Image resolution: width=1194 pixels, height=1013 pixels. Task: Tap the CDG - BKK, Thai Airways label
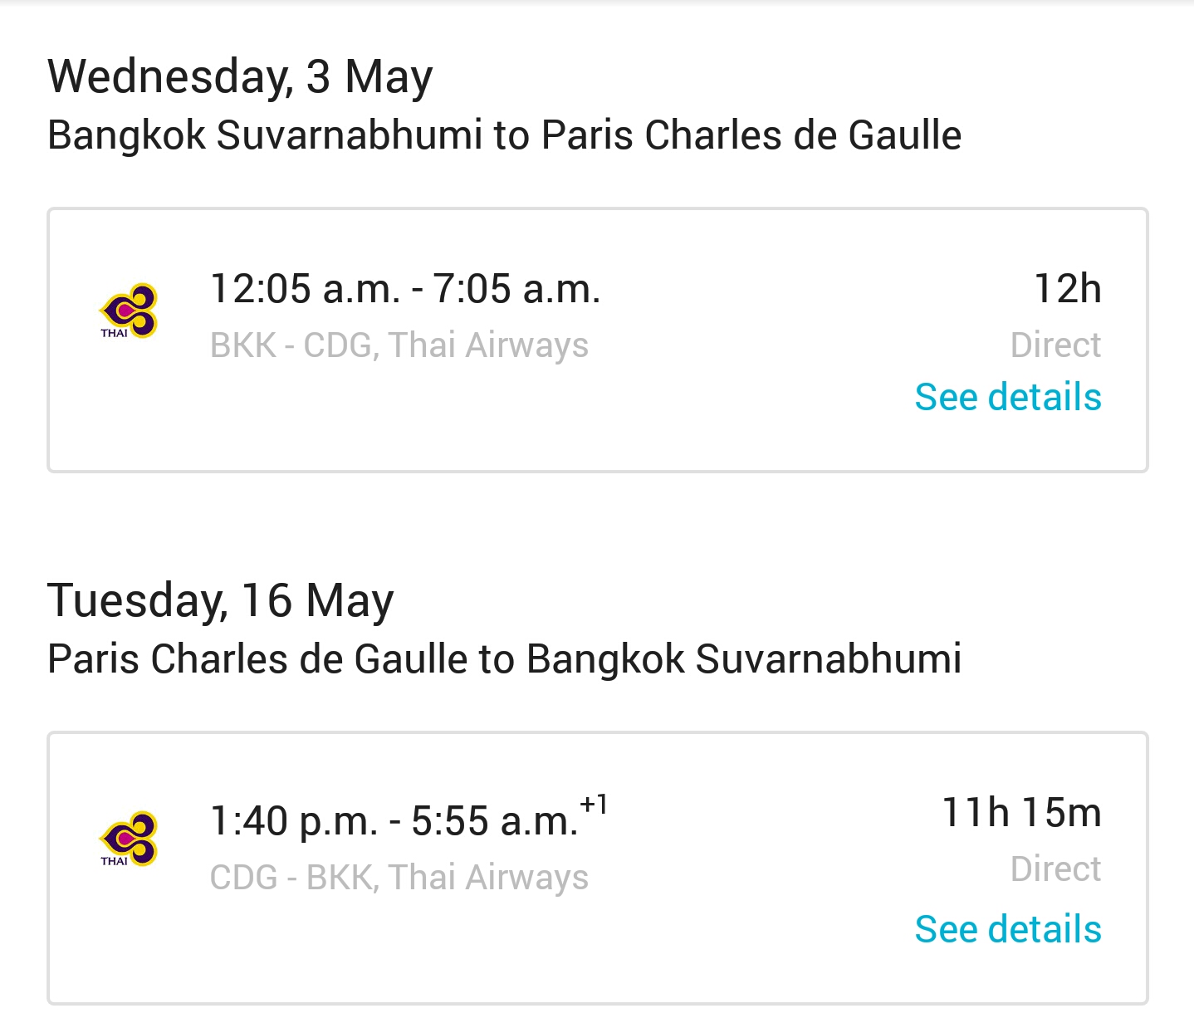tap(399, 878)
